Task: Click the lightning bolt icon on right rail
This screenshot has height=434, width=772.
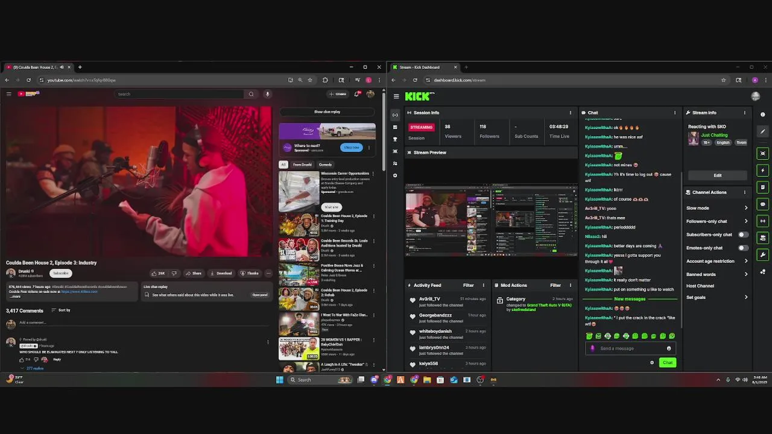Action: (x=763, y=171)
